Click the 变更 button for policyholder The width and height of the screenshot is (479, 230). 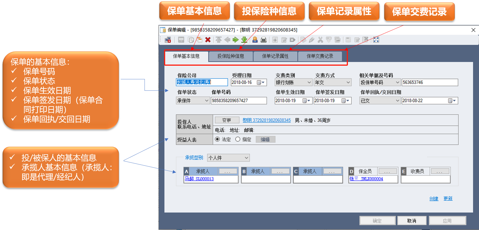click(227, 120)
